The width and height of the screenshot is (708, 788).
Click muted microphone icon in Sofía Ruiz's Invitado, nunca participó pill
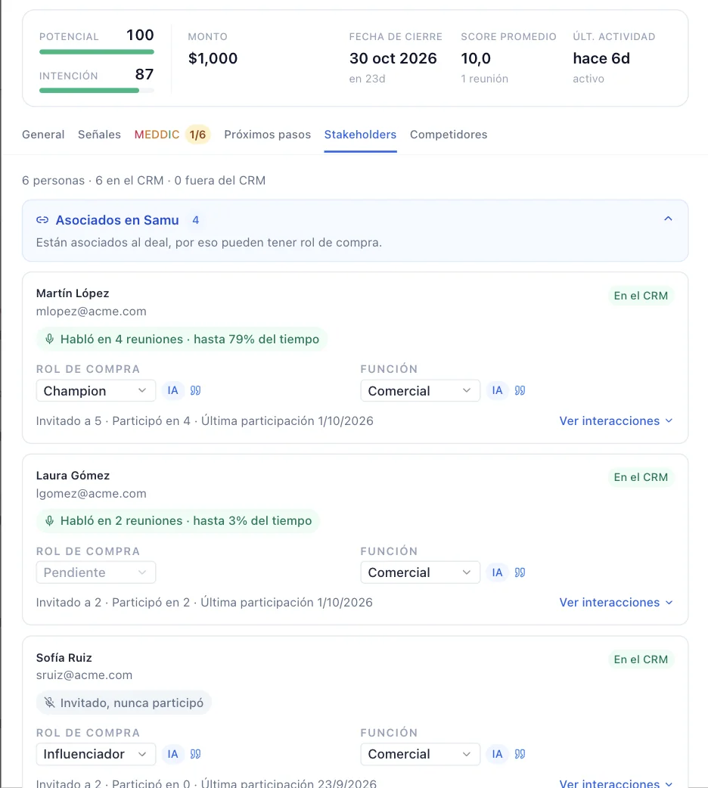pos(49,703)
